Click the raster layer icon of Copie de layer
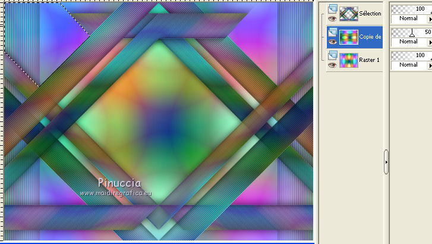Screen dimensions: 432x244 (x=333, y=32)
